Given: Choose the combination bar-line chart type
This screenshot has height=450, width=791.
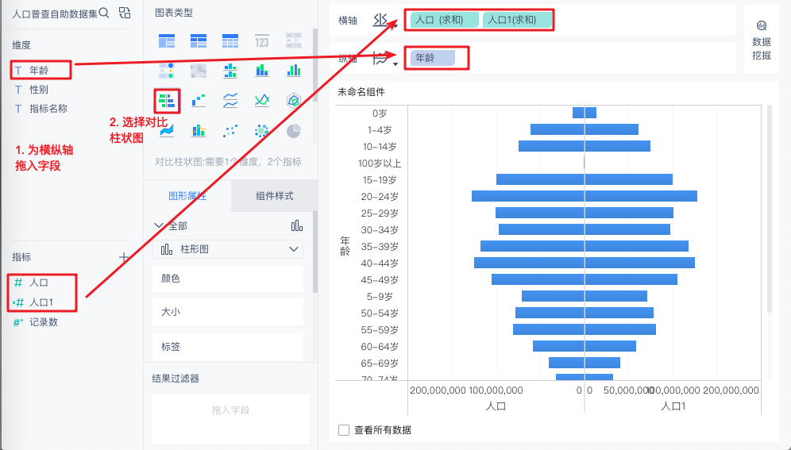Looking at the screenshot, I should 199,131.
